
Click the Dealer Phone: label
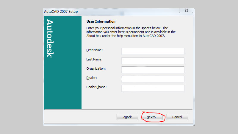tap(96, 87)
